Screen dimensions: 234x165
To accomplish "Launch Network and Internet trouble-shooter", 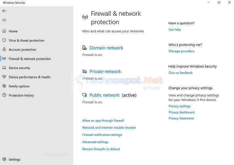I will pyautogui.click(x=109, y=128).
